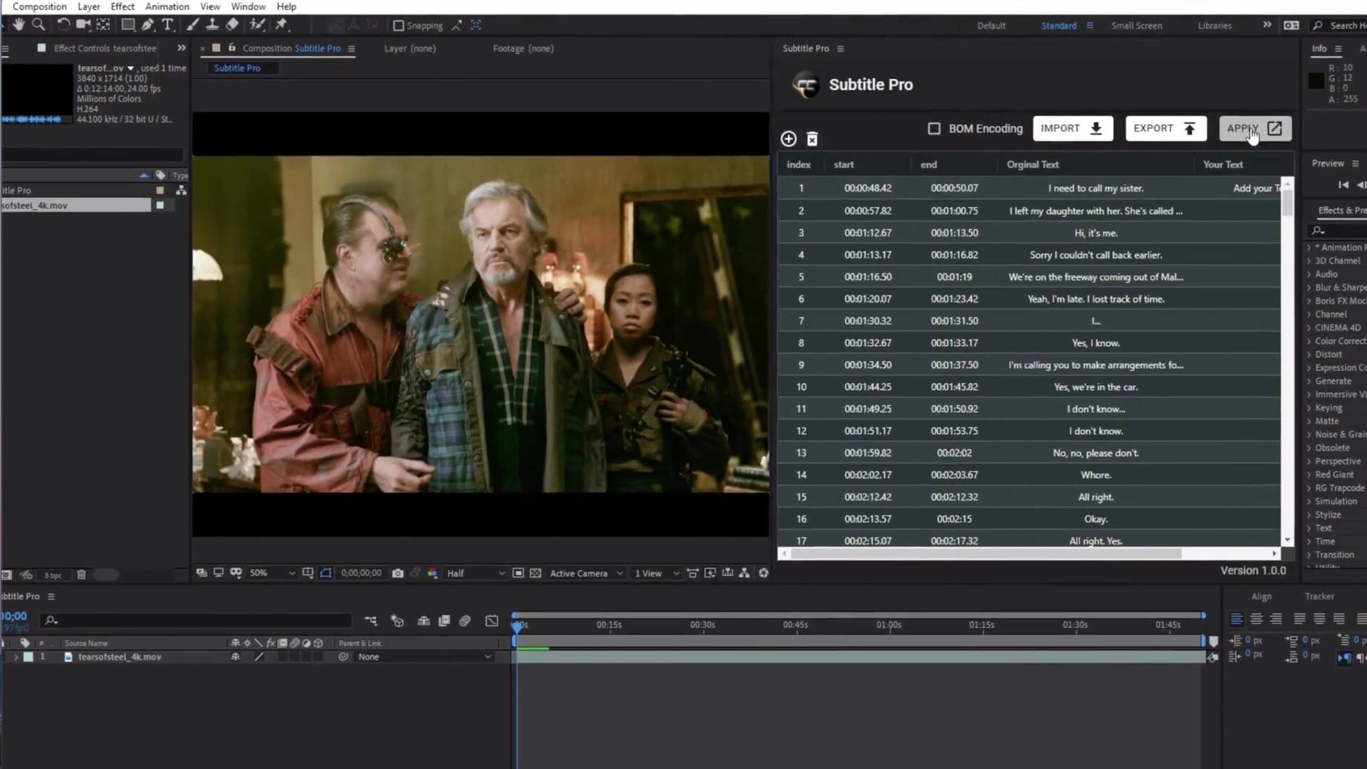The image size is (1367, 769).
Task: Select the Eraser tool
Action: (232, 25)
